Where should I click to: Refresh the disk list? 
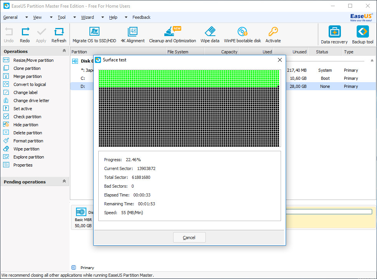coord(59,35)
